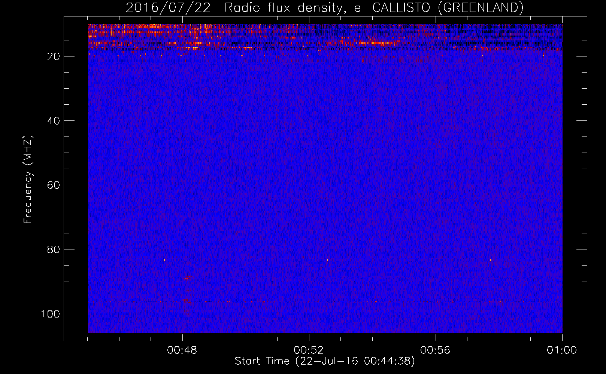Click the 100 frequency tick label
Viewport: 606px width, 374px height.
(51, 314)
